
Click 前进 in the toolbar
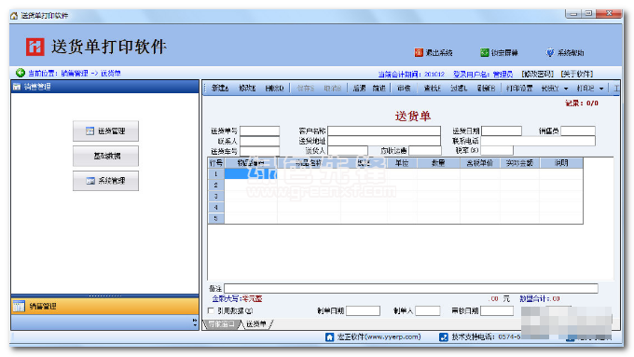click(x=379, y=89)
